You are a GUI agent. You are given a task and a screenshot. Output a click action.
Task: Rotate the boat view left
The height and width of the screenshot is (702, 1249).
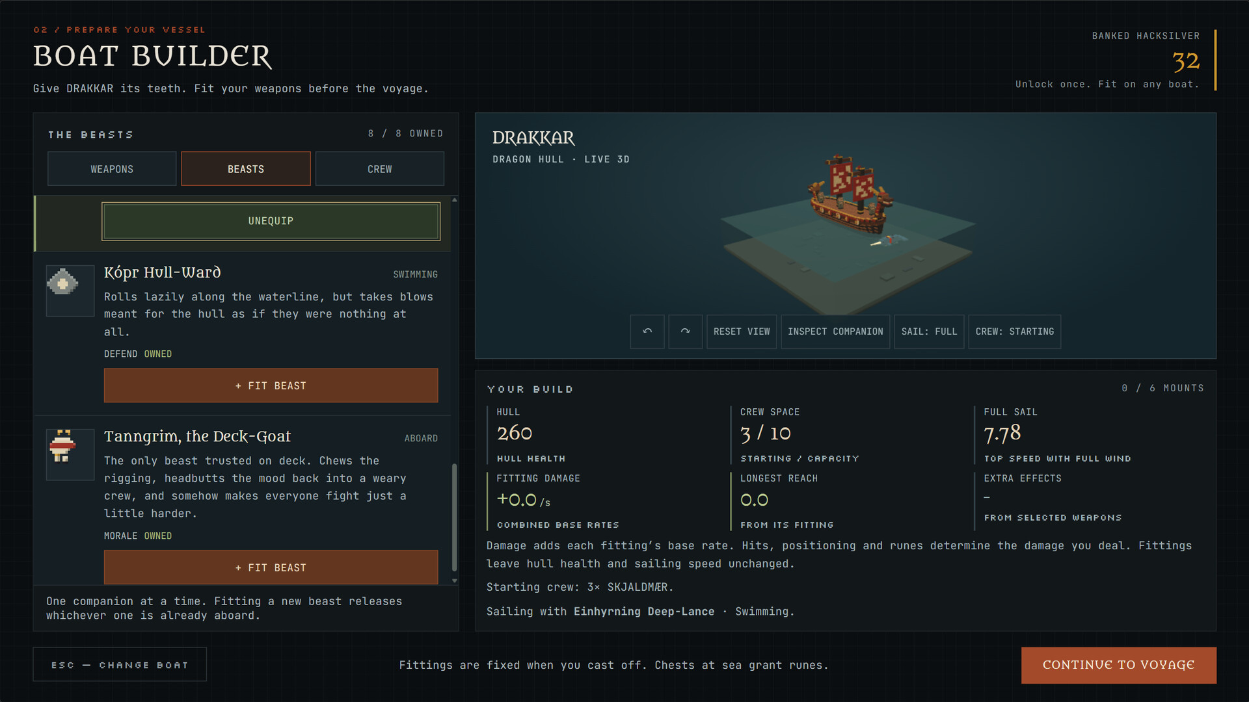click(647, 331)
